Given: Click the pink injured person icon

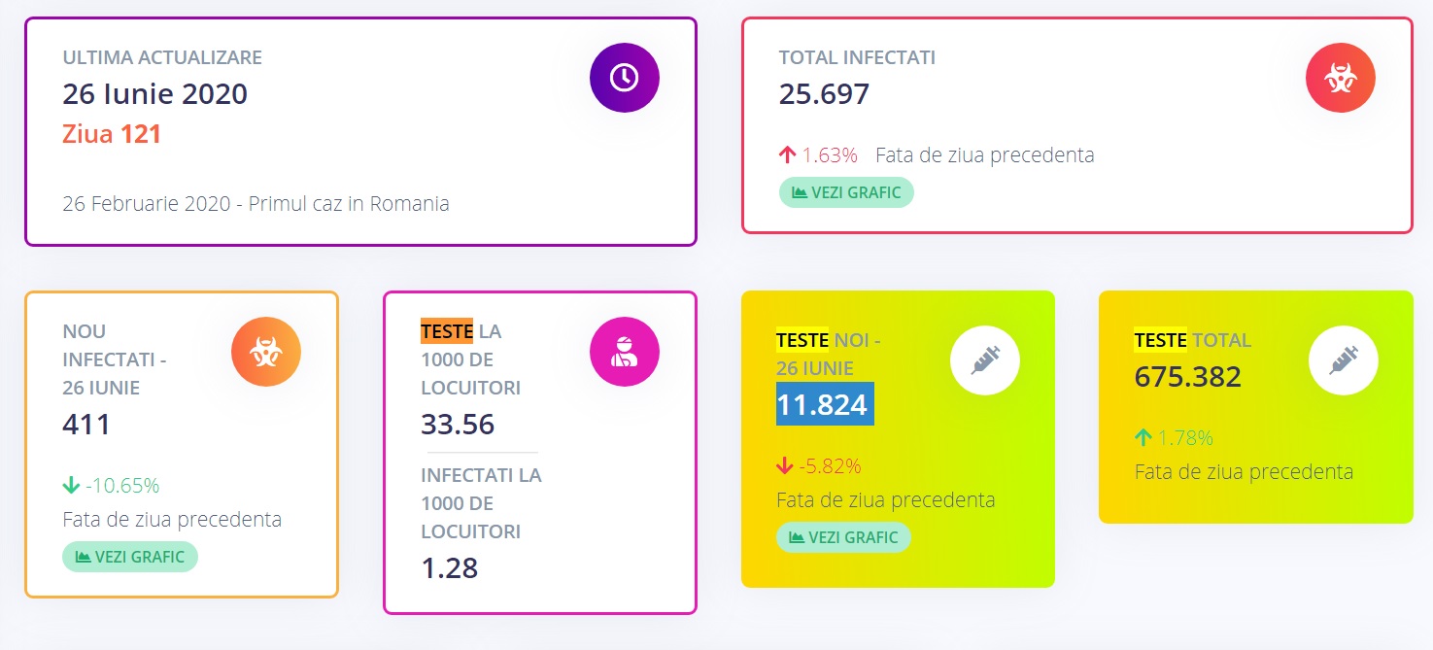Looking at the screenshot, I should coord(625,352).
